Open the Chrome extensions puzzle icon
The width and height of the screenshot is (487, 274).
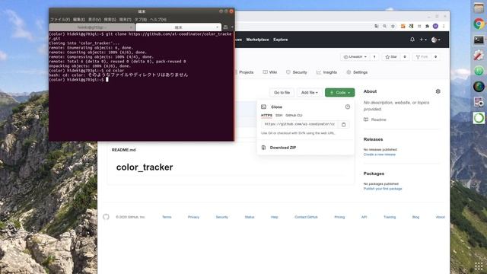coord(428,27)
